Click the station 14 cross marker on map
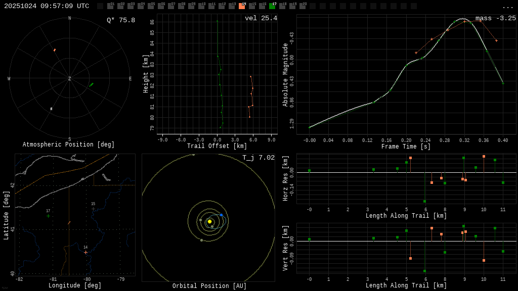This screenshot has width=518, height=291. tap(85, 252)
